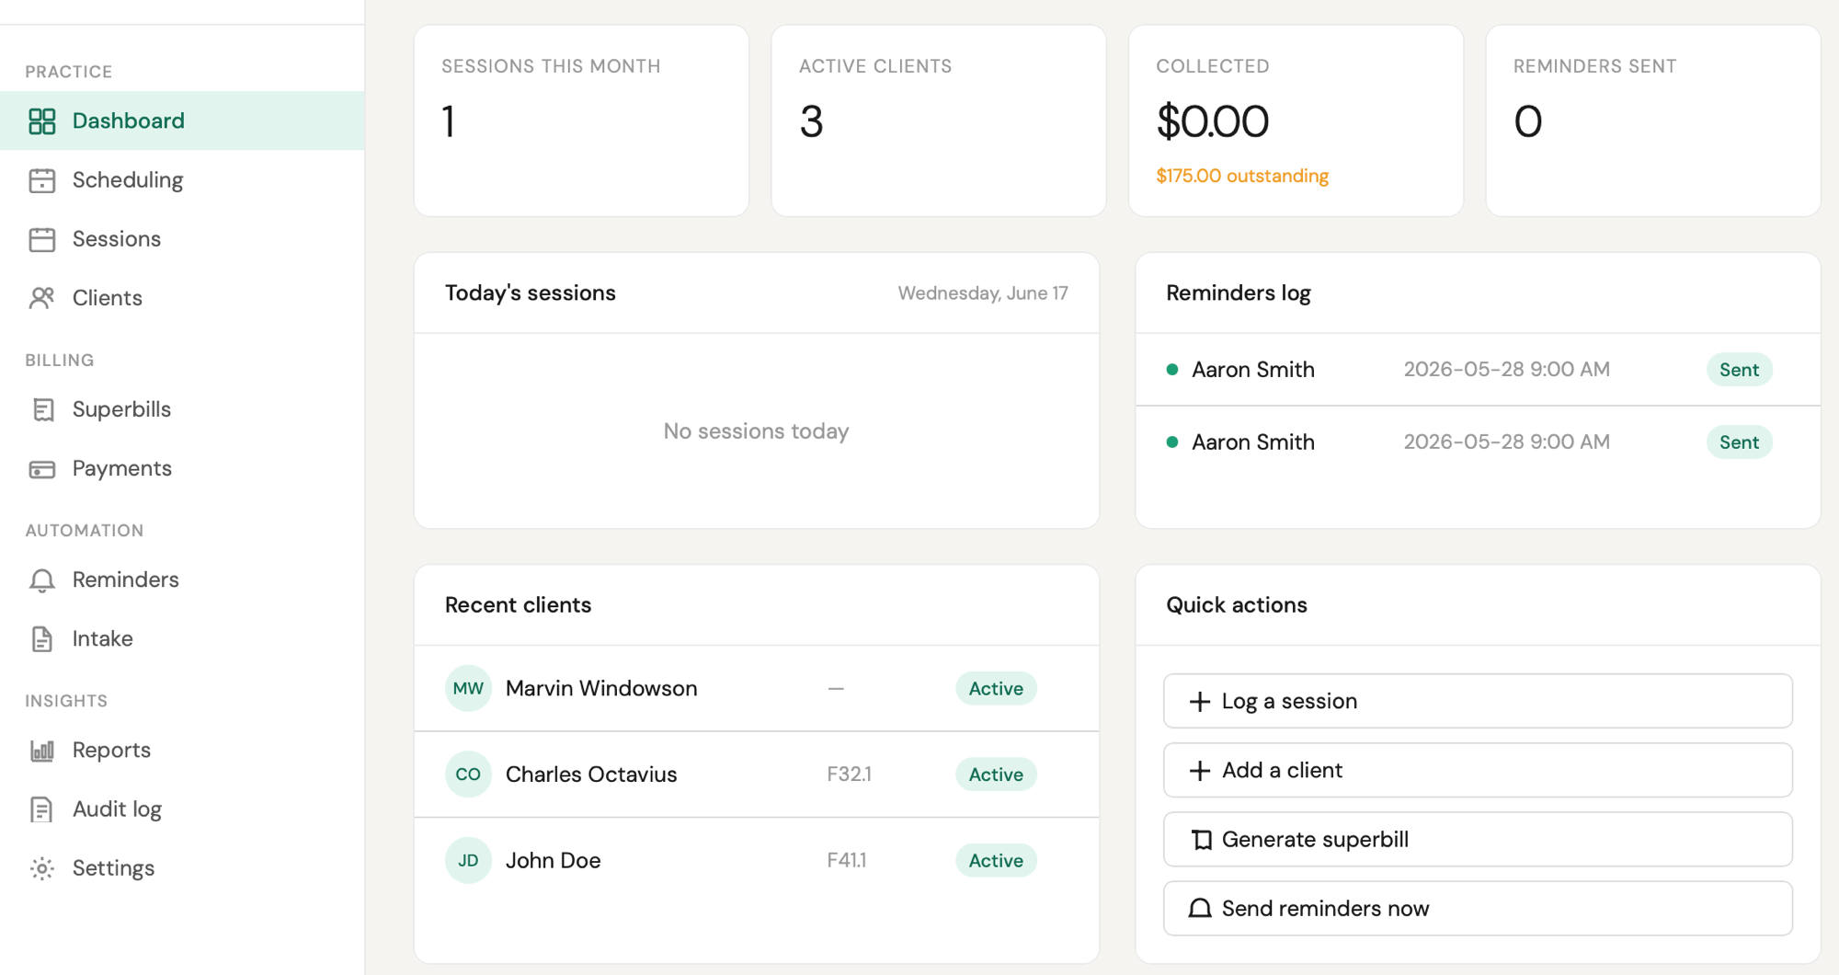Click the Payments card icon

(42, 469)
